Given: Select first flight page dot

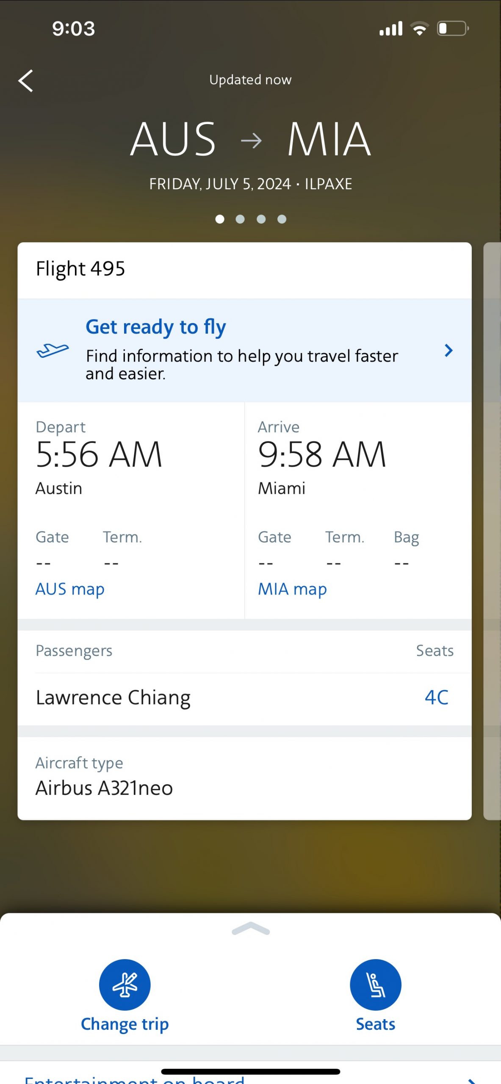Looking at the screenshot, I should [220, 219].
